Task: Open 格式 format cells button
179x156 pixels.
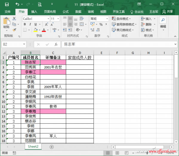Action: [x=147, y=30]
